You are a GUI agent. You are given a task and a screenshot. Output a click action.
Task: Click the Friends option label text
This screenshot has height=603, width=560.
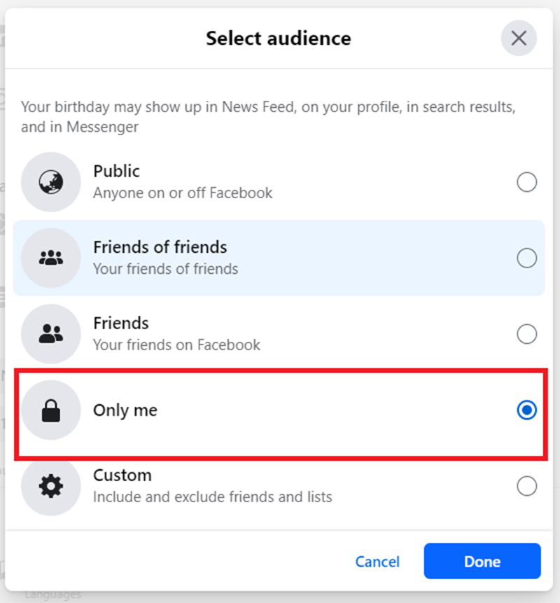(120, 323)
